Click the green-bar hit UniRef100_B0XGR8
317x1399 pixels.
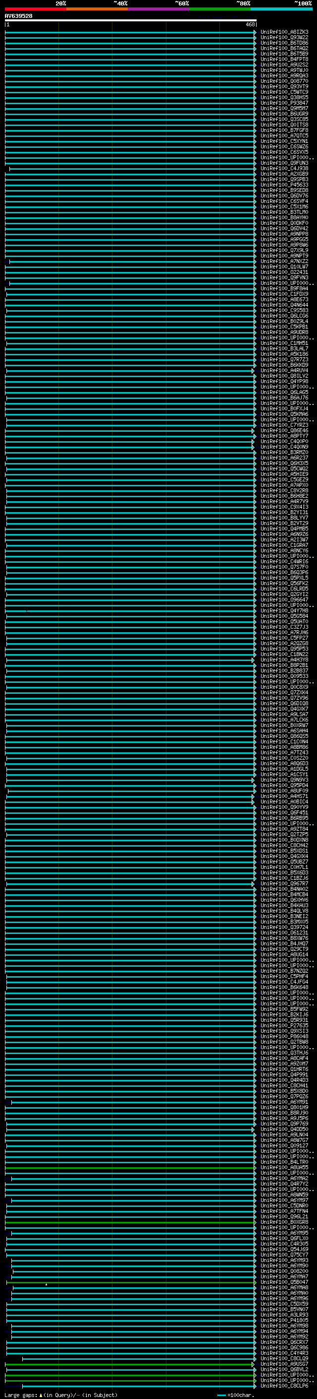tap(284, 1222)
